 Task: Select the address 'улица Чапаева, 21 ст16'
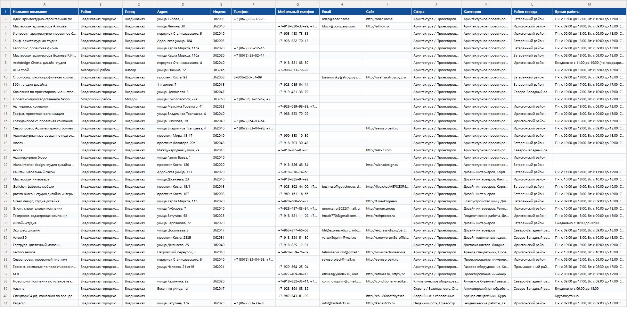183,267
